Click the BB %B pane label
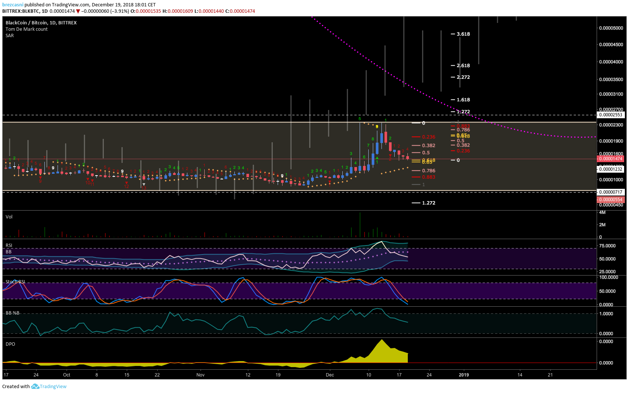 (12, 313)
